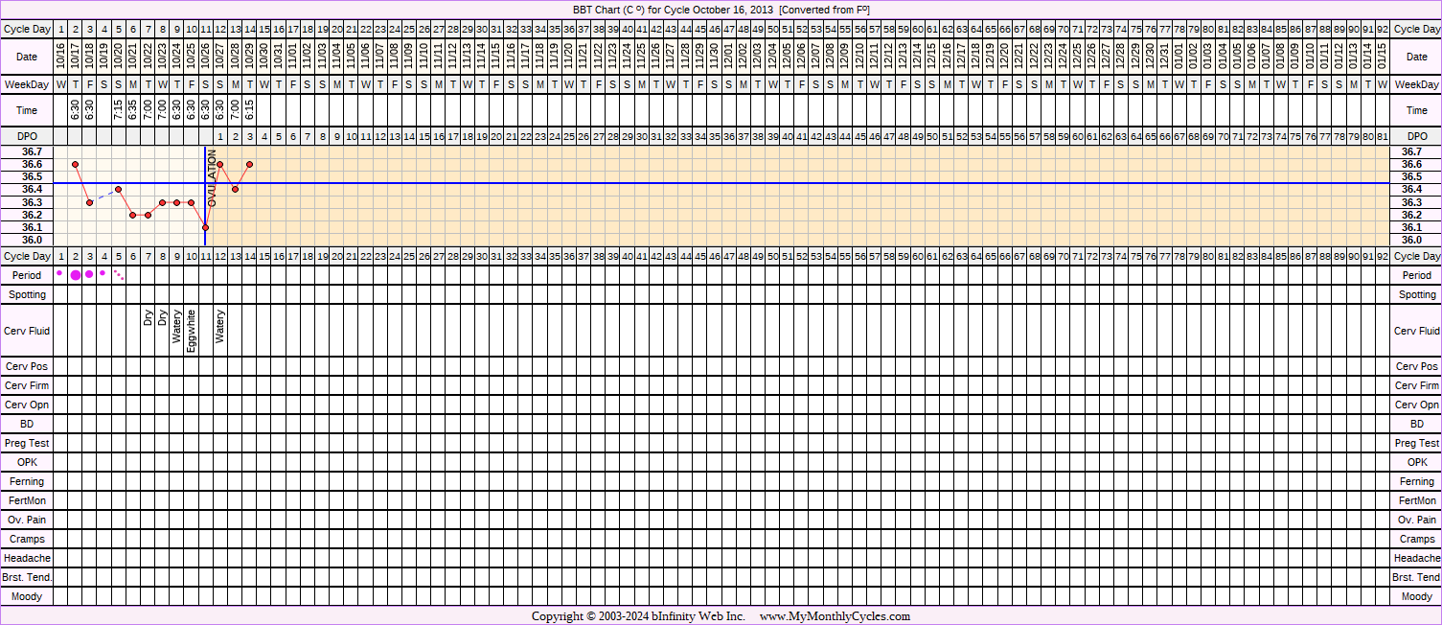
Task: Select the light period dots on cycle day 5
Action: (x=119, y=275)
